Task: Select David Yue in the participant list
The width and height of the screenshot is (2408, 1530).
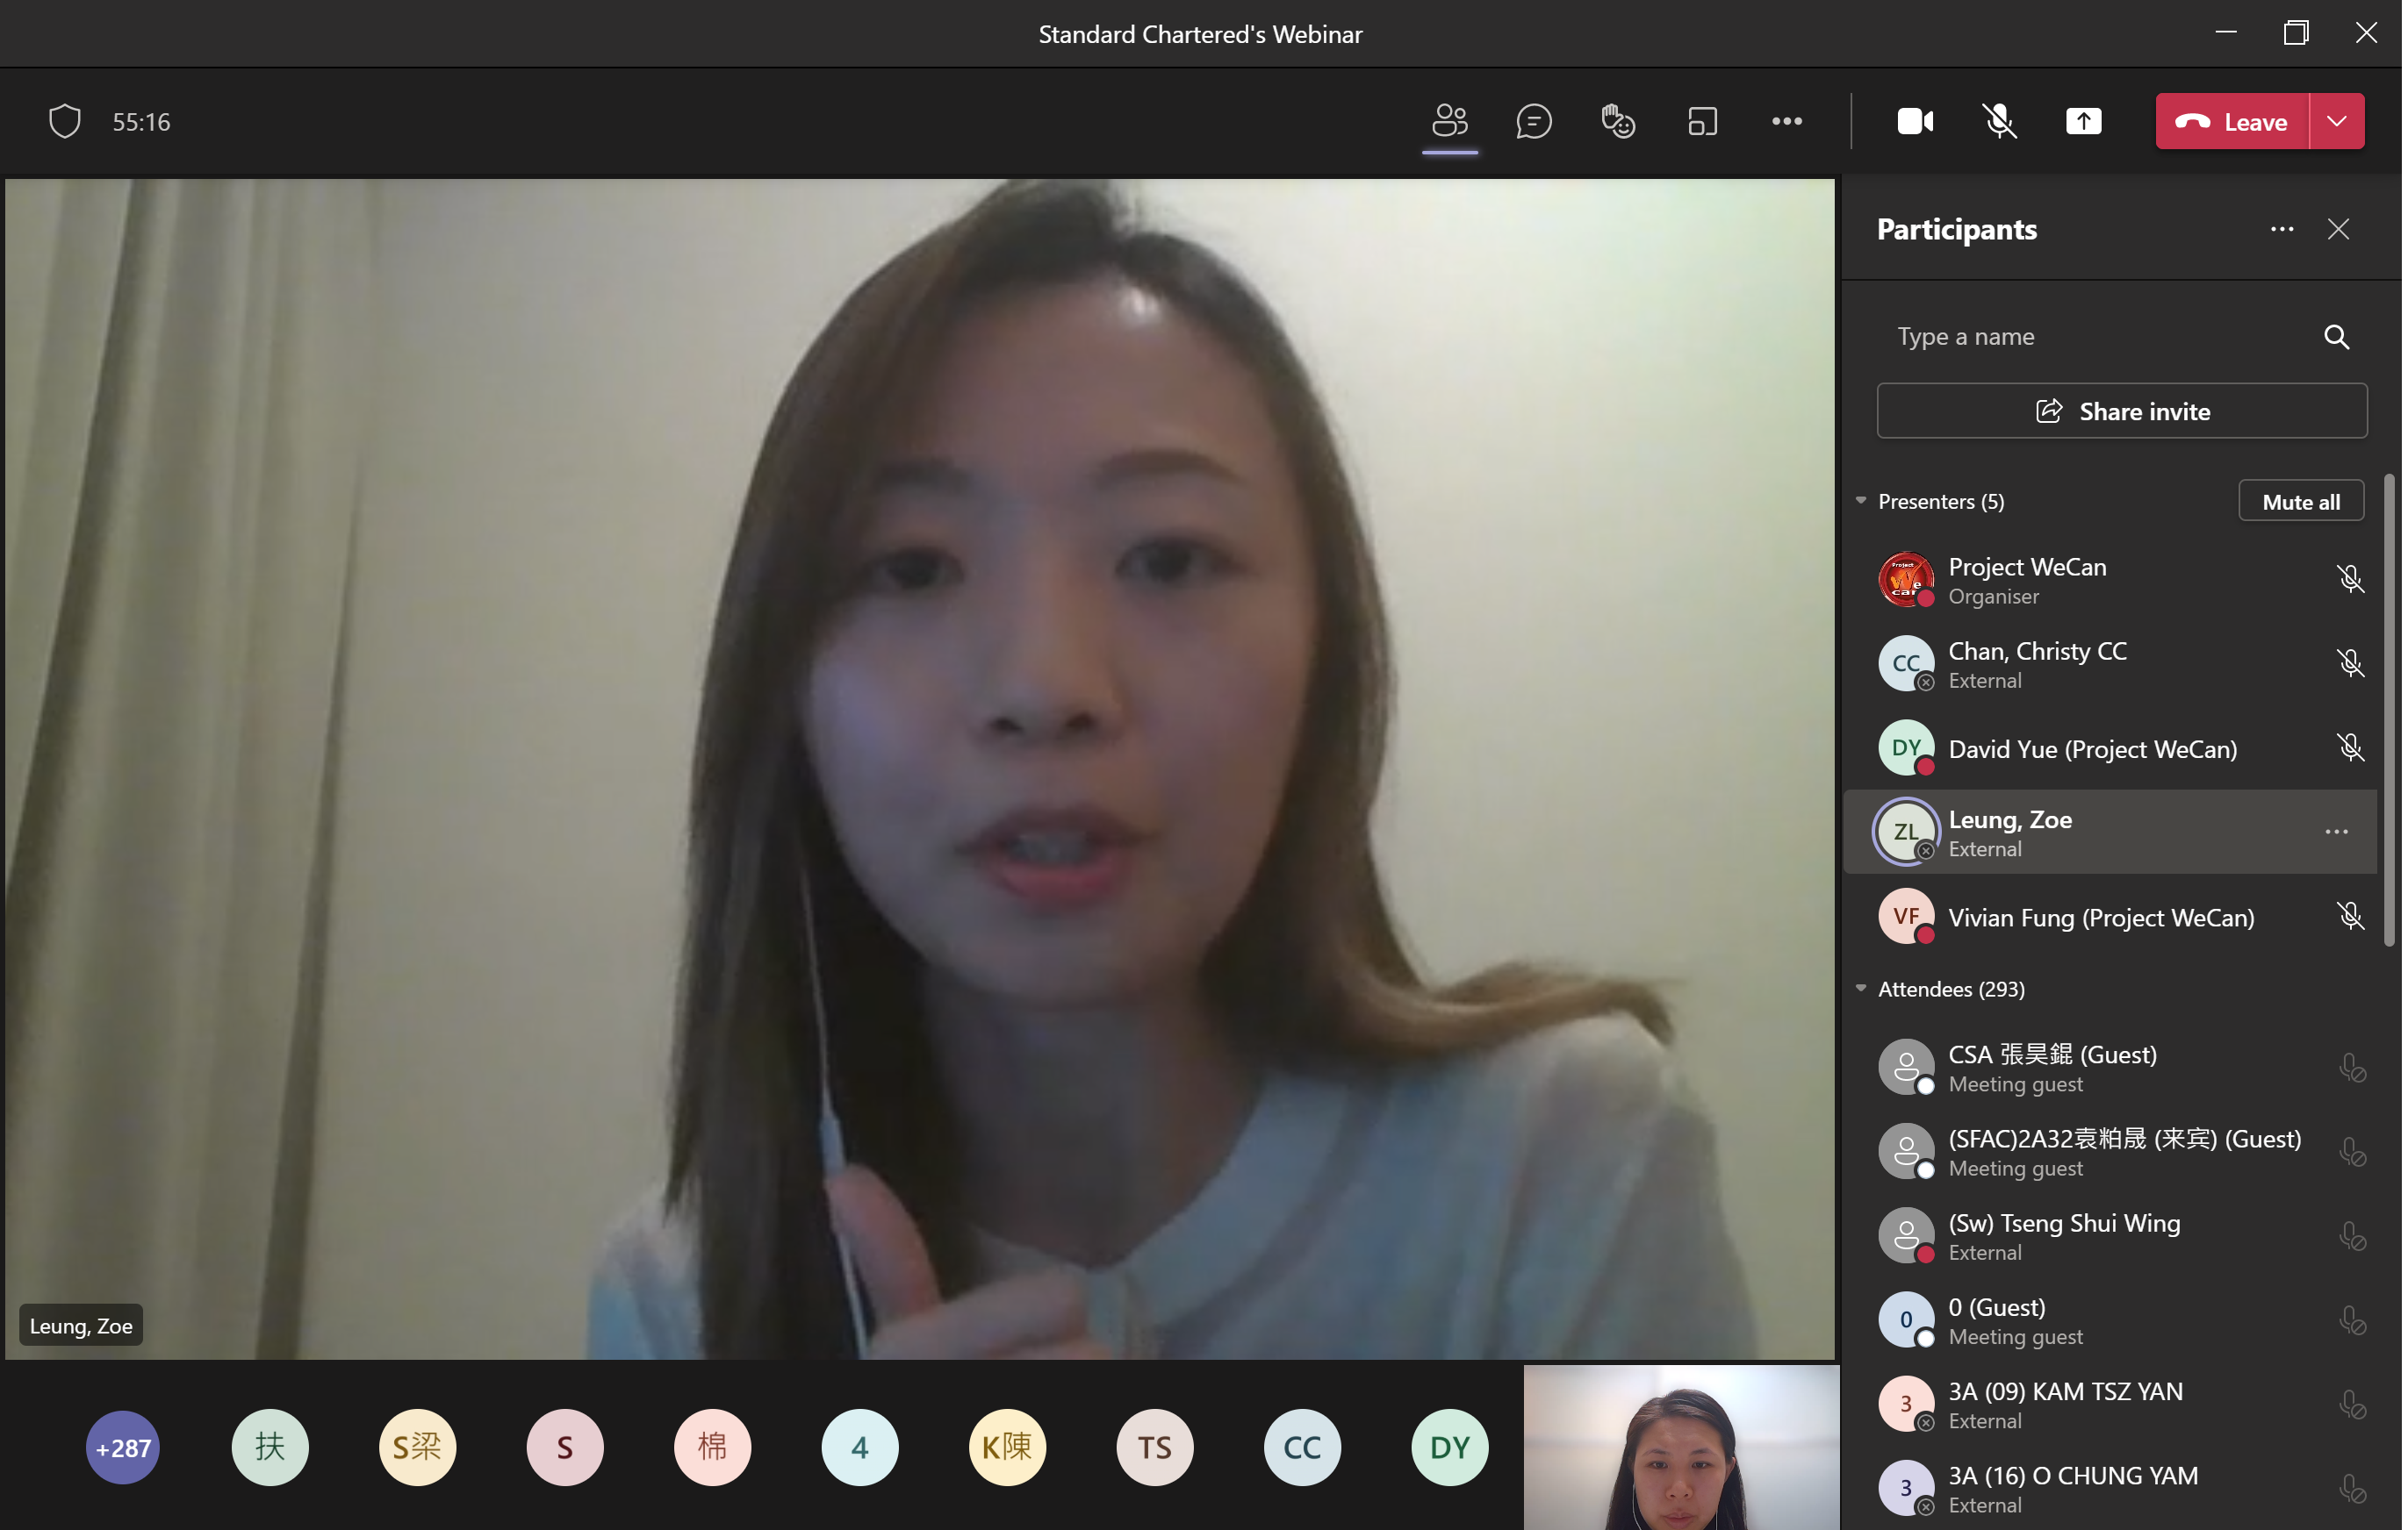Action: click(2092, 748)
